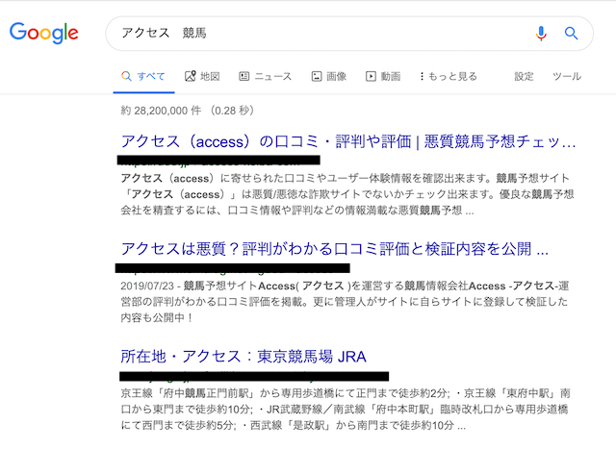Viewport: 616px width, 449px height.
Task: Open the ニュース tab
Action: (266, 76)
